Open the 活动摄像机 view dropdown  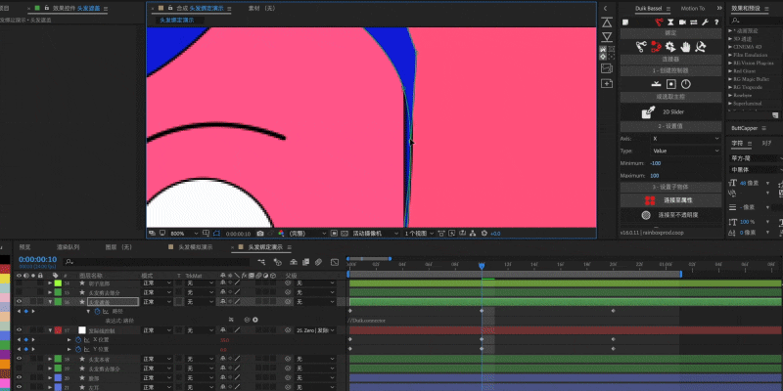click(376, 233)
